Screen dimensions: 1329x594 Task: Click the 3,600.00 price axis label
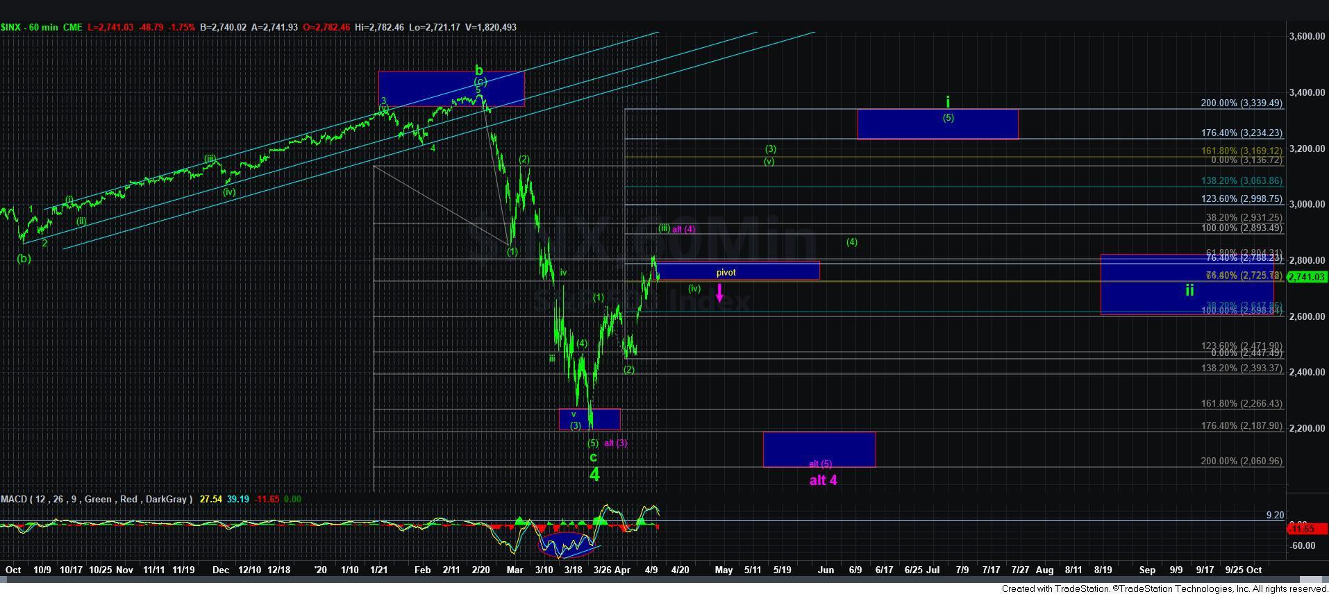(x=1306, y=36)
